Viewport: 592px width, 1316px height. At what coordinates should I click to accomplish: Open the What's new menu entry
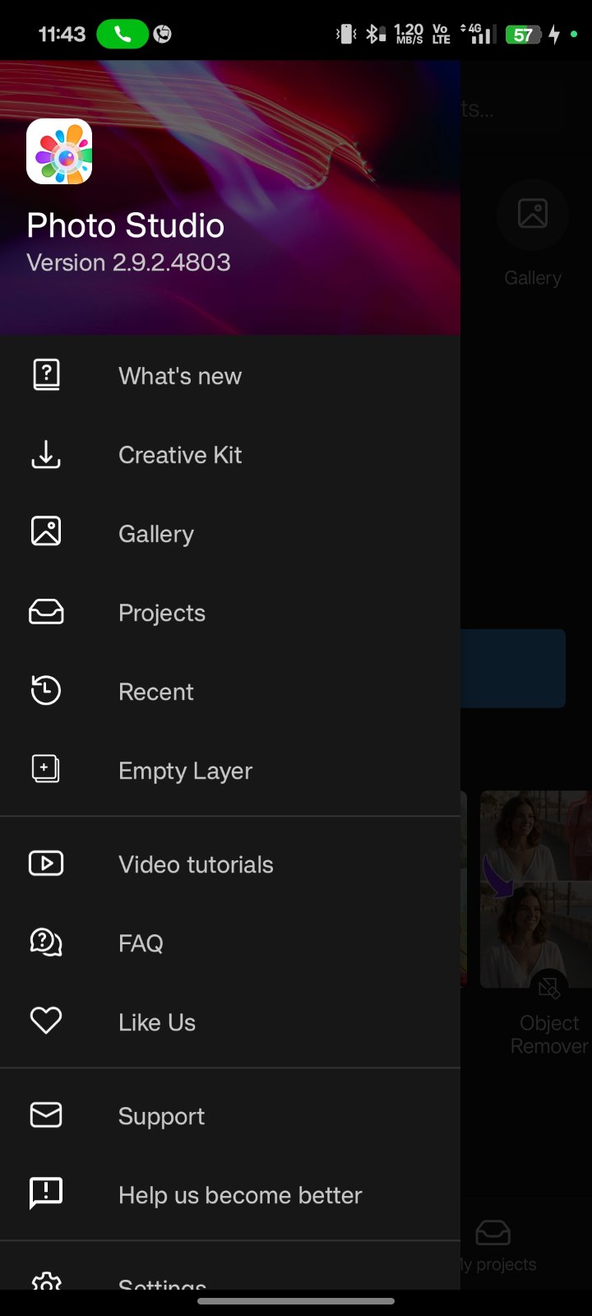pos(180,376)
